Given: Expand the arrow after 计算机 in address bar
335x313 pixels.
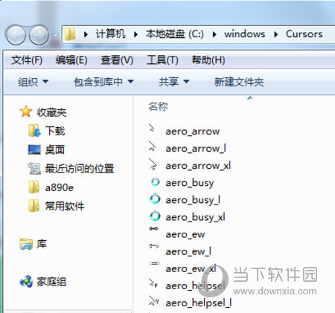Looking at the screenshot, I should (135, 34).
